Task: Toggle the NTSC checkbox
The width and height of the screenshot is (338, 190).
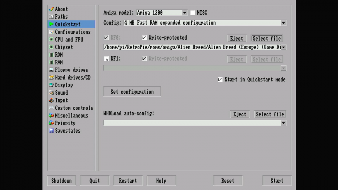Action: coord(193,12)
